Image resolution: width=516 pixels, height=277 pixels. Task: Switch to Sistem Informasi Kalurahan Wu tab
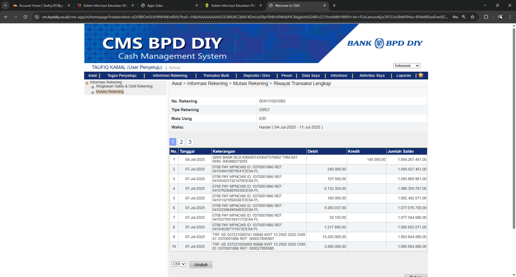click(105, 6)
